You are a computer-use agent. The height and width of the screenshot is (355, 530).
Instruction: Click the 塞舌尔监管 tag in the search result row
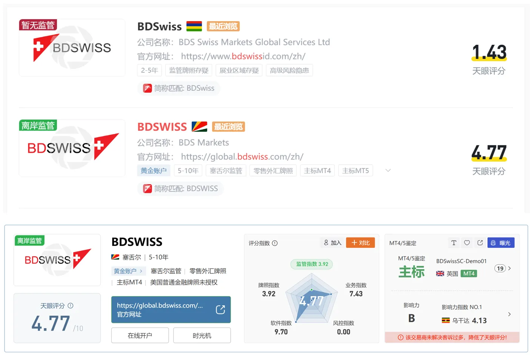coord(226,171)
